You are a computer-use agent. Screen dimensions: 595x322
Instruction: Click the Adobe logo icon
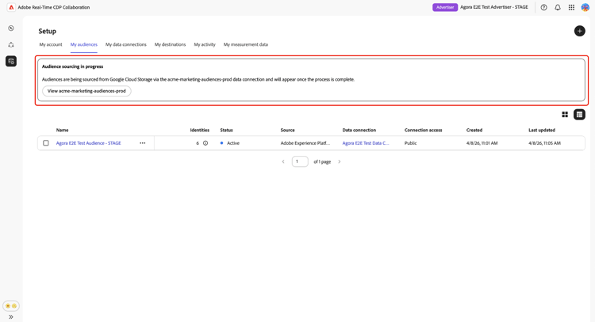tap(11, 7)
